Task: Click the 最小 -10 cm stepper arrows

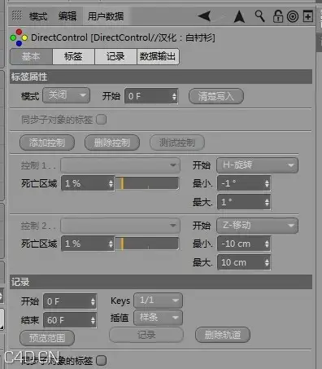Action: tap(267, 244)
